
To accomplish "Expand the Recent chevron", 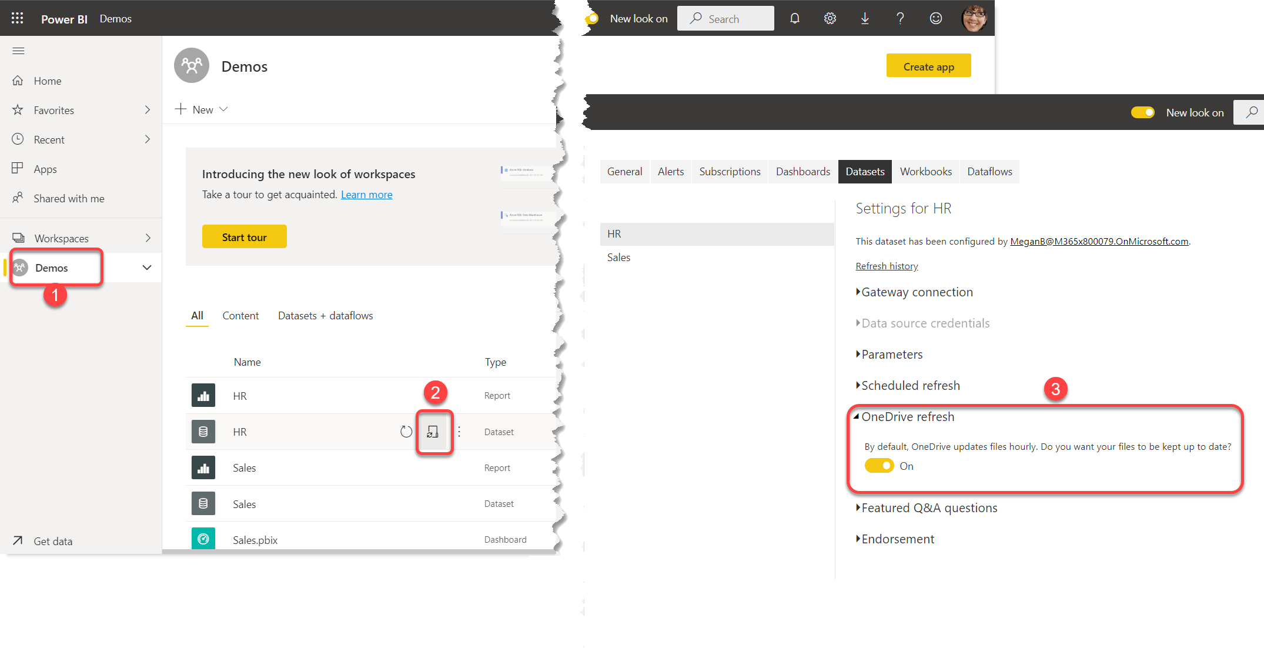I will [147, 139].
